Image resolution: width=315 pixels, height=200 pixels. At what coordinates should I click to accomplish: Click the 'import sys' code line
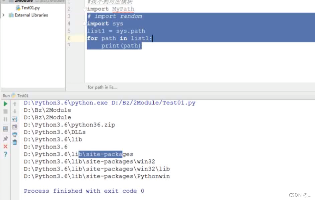click(x=105, y=24)
